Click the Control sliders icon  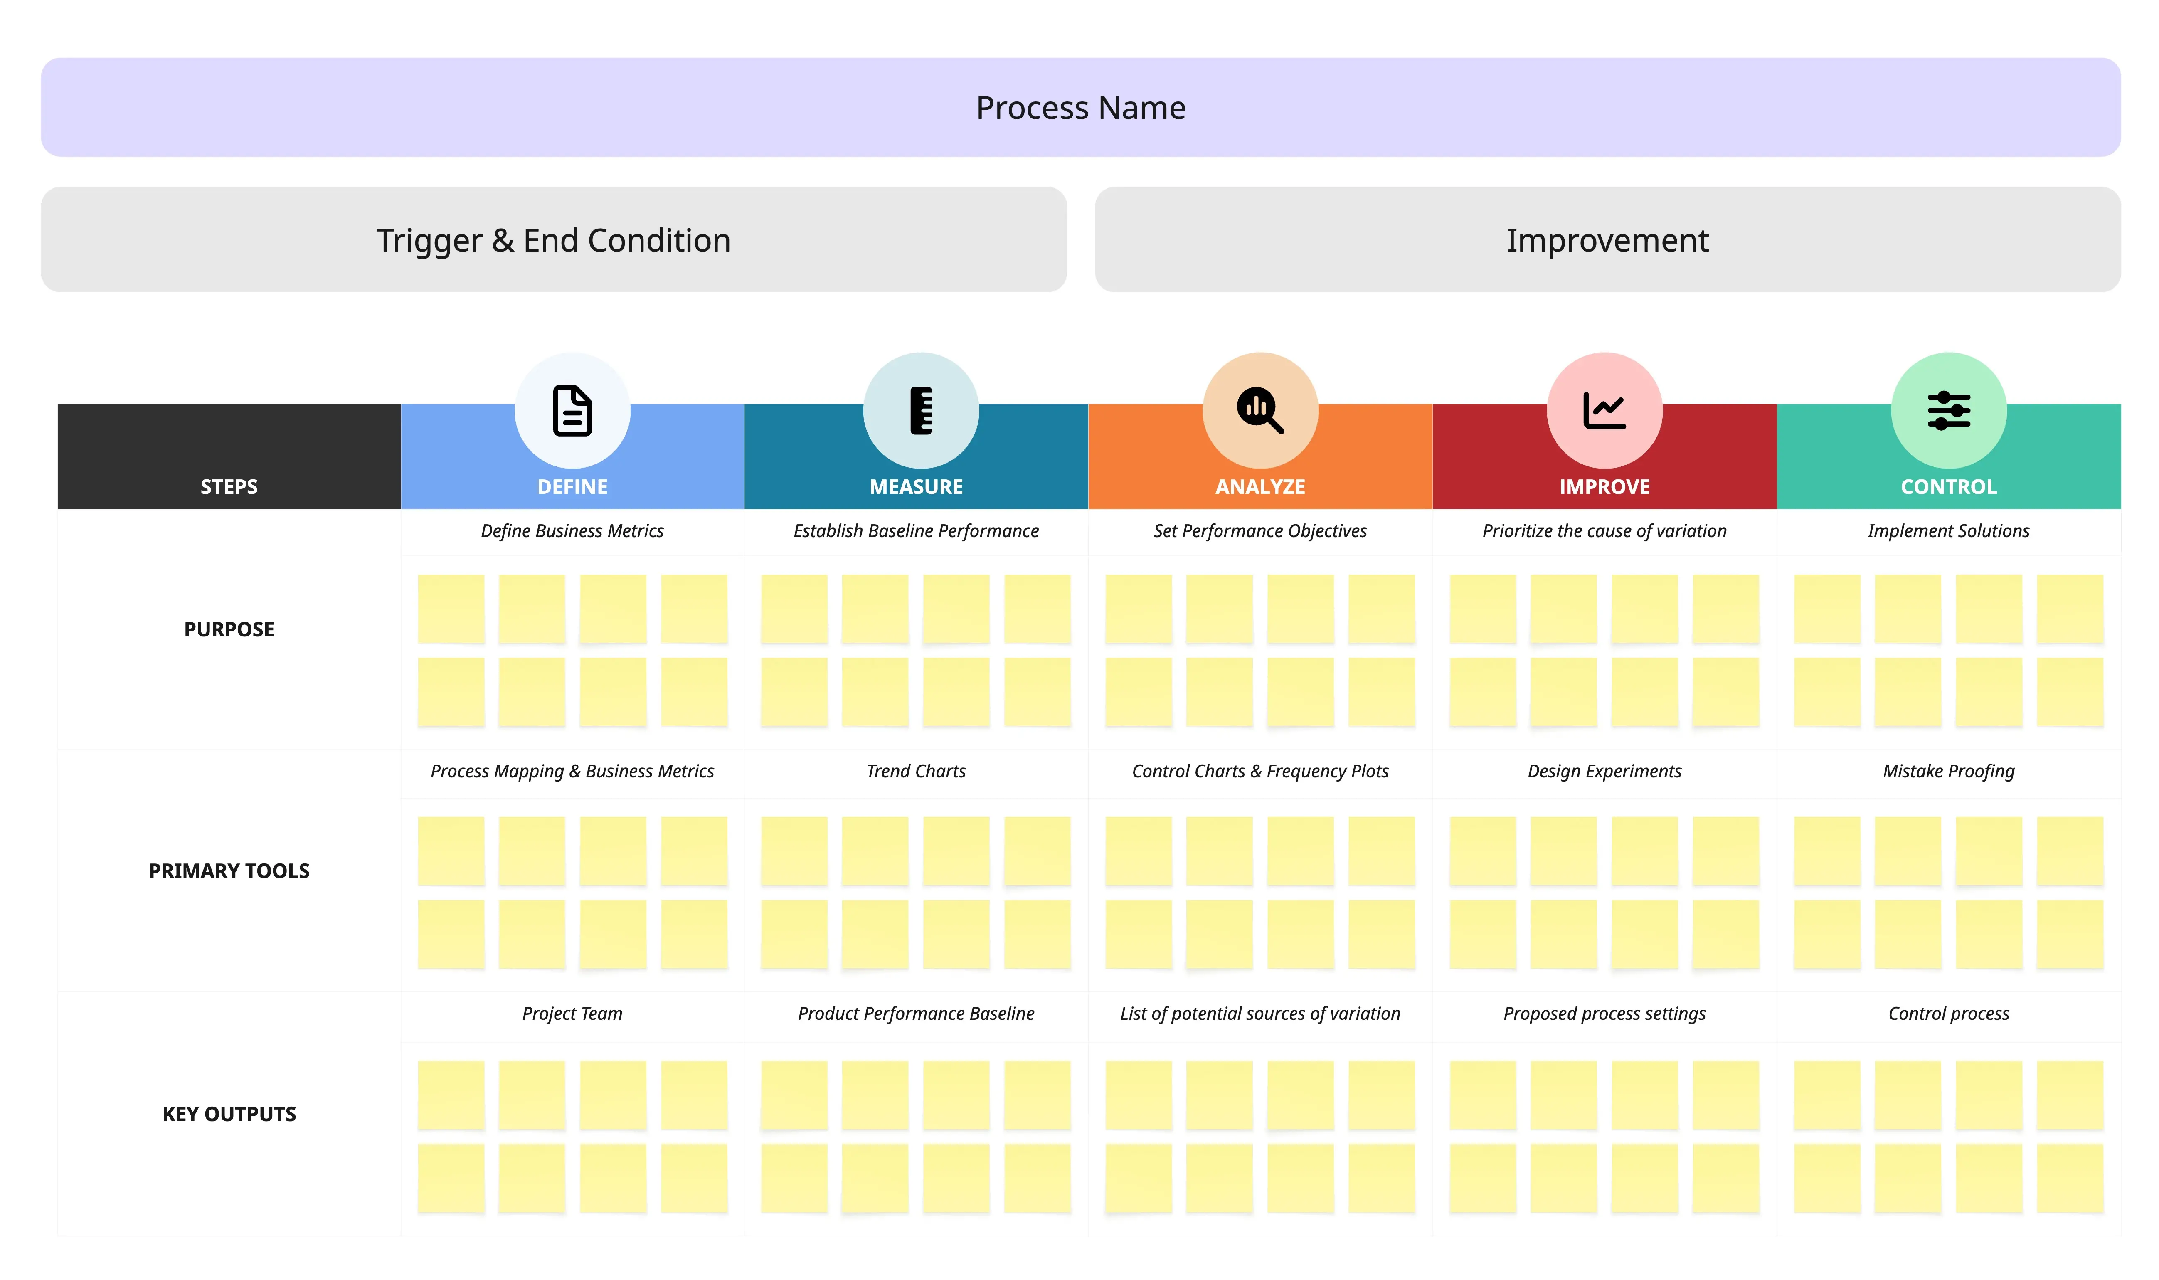tap(1948, 411)
